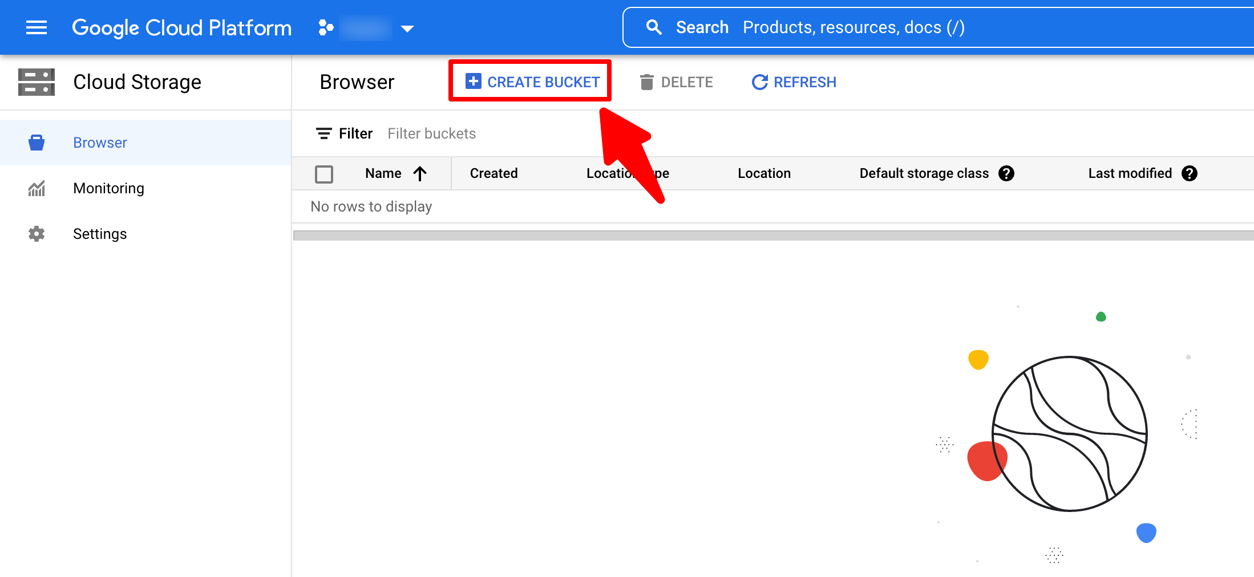Show help for Last modified column
The image size is (1254, 577).
coord(1190,173)
